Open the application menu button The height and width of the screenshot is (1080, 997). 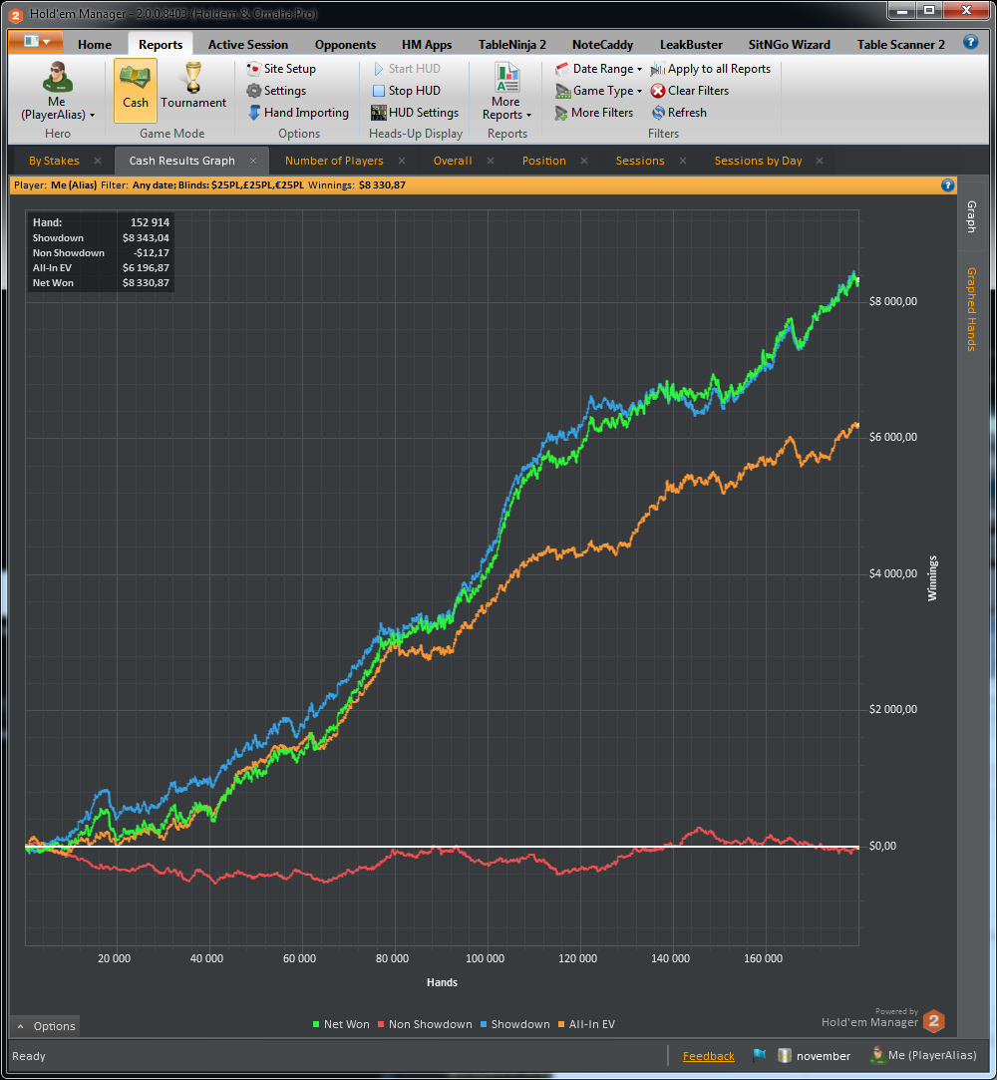coord(36,42)
